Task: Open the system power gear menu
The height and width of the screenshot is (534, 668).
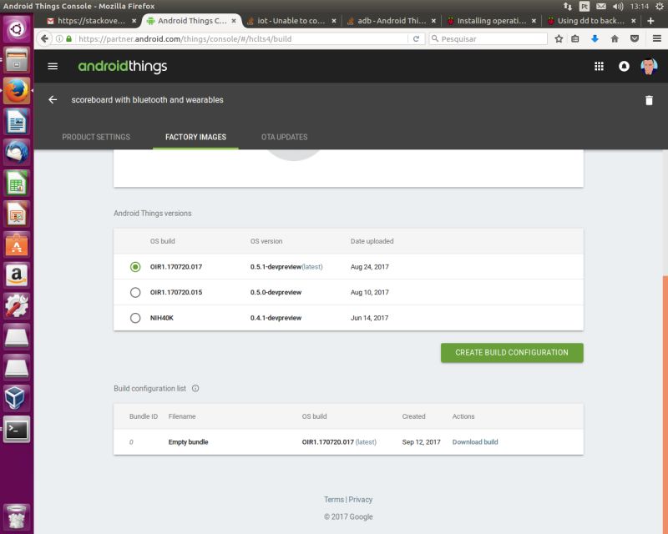Action: coord(659,7)
